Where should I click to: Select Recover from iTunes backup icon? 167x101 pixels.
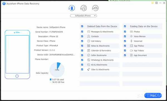[83, 8]
